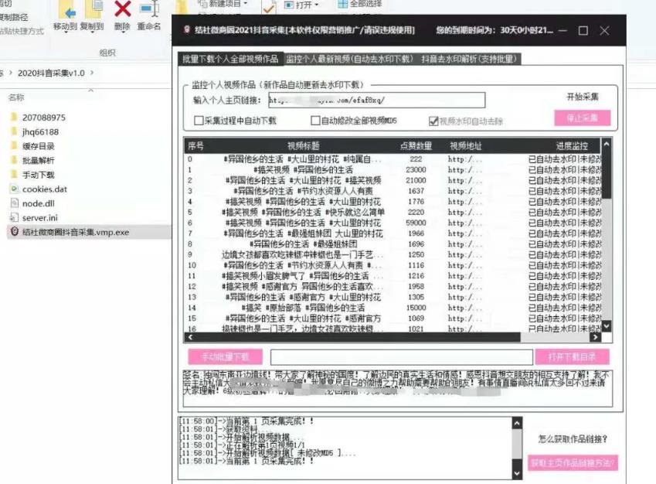Select row 6 with 59000 likes
This screenshot has width=656, height=484.
(393, 223)
